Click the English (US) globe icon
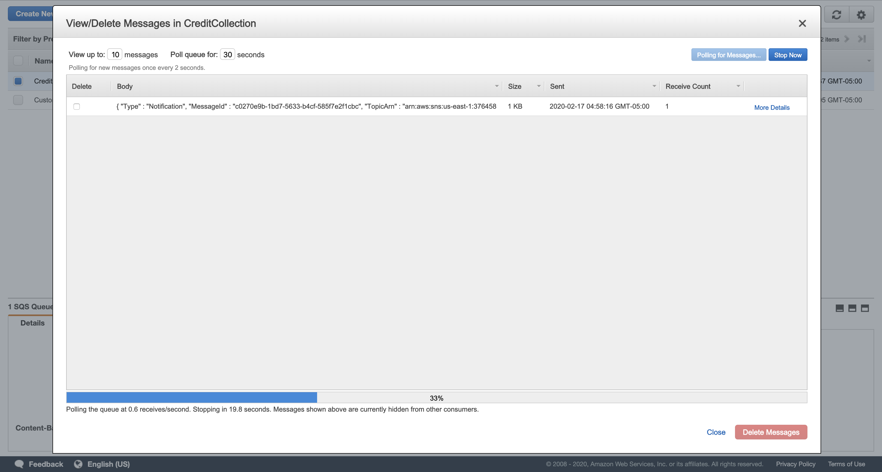The height and width of the screenshot is (472, 882). (x=78, y=464)
